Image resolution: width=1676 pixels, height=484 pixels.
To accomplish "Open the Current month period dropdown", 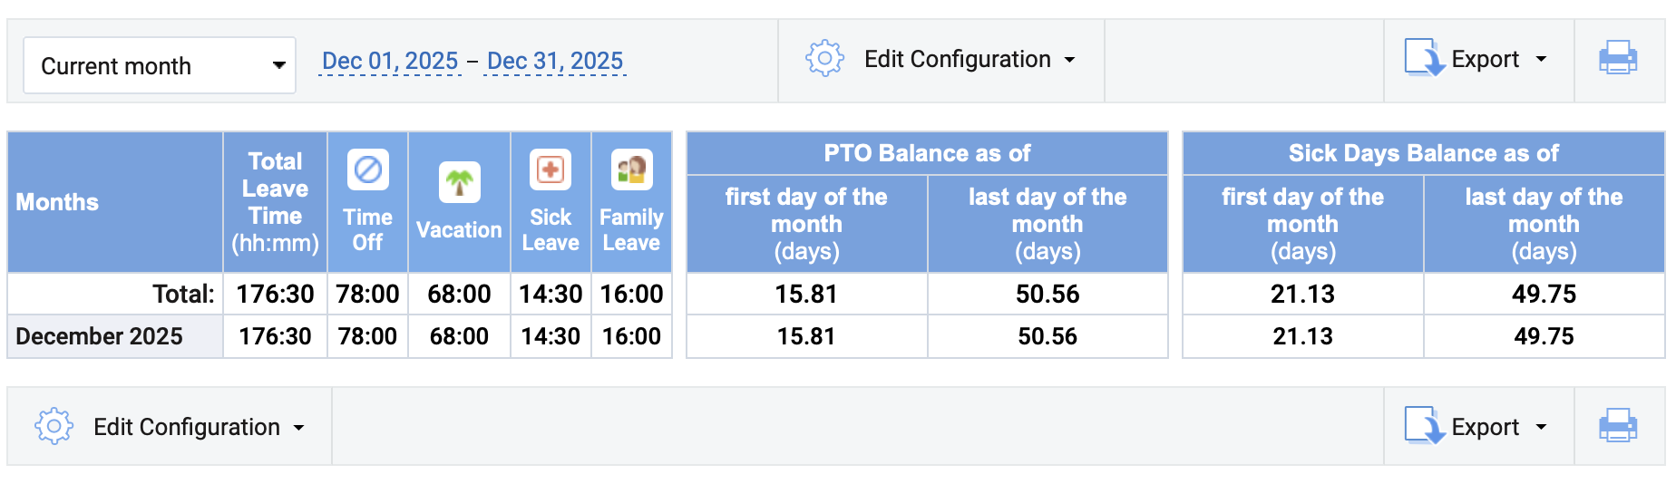I will pos(160,65).
